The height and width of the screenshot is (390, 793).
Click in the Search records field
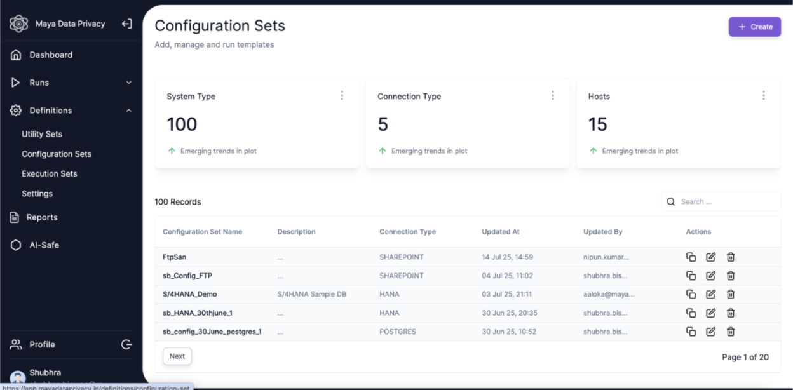724,202
